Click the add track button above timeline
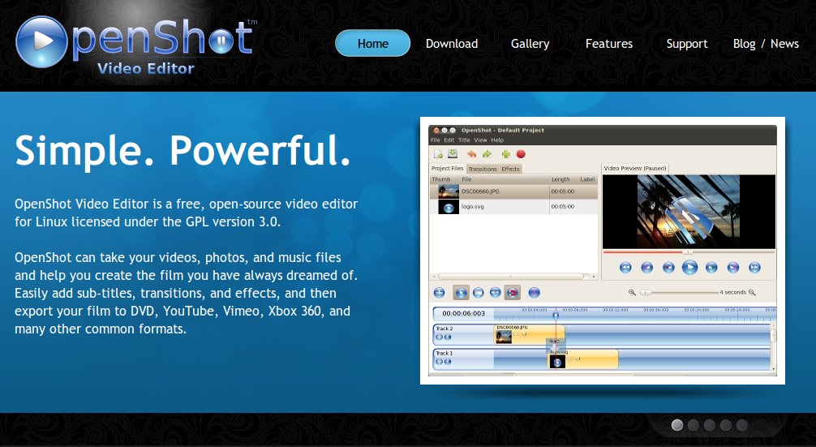 point(439,293)
